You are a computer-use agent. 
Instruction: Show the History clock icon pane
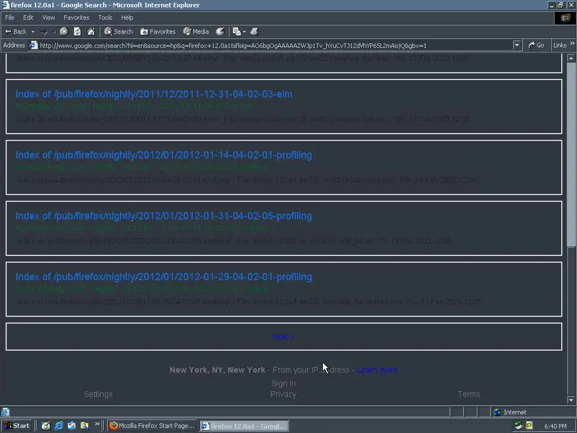coord(220,32)
